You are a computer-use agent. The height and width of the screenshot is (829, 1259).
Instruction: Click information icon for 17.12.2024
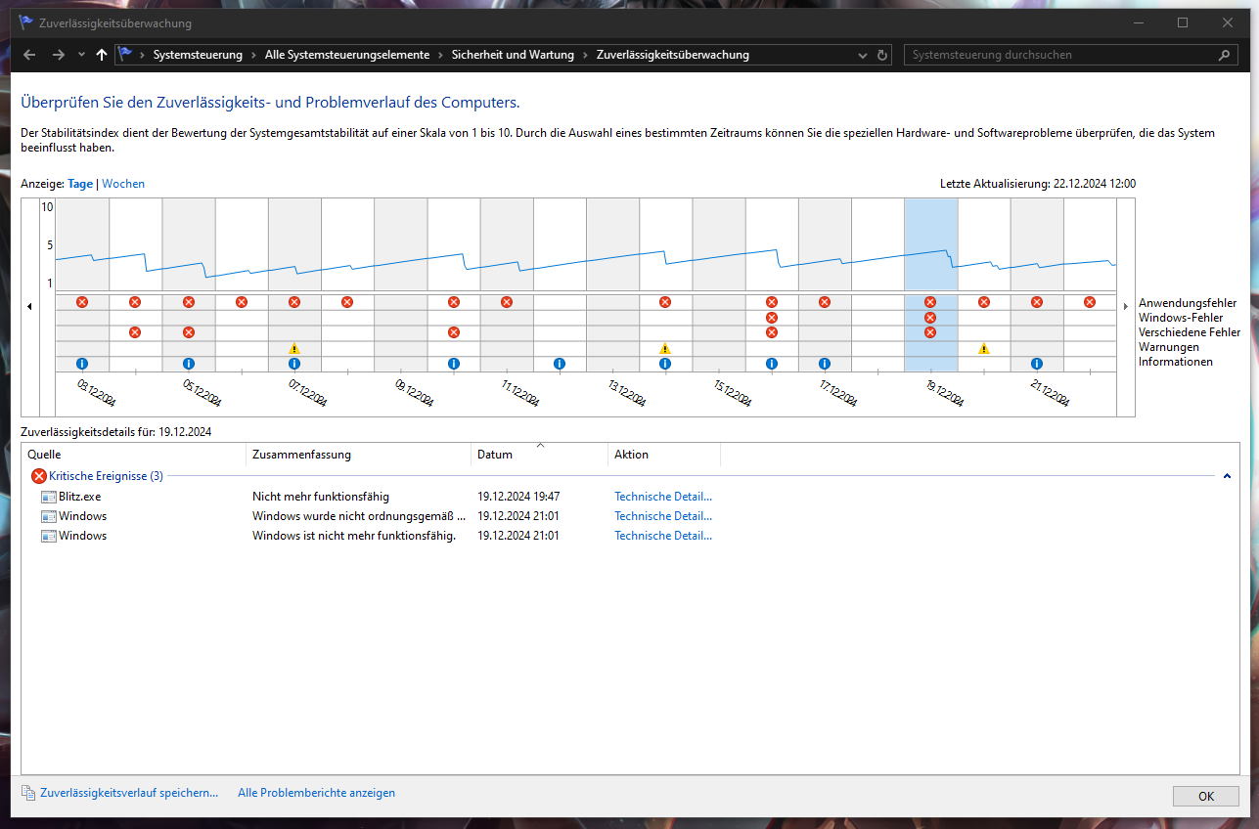point(825,364)
